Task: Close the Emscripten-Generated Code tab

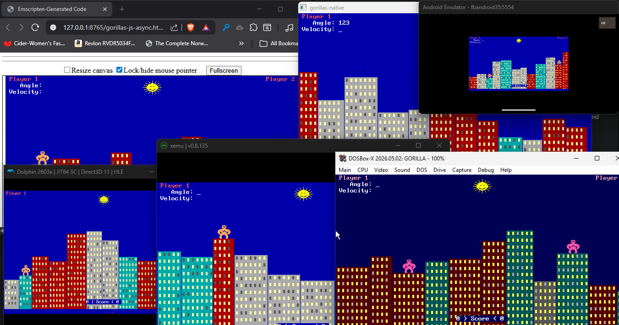Action: pyautogui.click(x=104, y=9)
